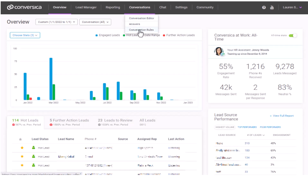308x177 pixels.
Task: Click the star icon in first lead row
Action: 22,148
